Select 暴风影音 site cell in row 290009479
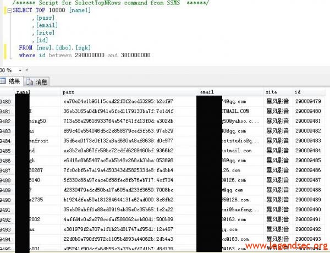330x253 pixels. tap(277, 101)
